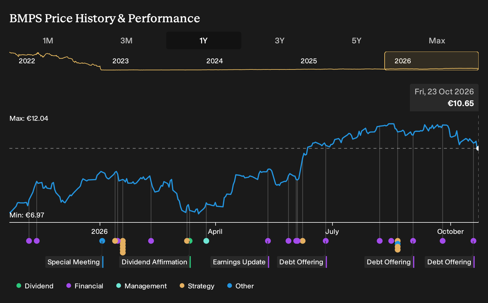This screenshot has height=303, width=488.
Task: Click the purple Financial marker below July
Action: click(x=326, y=241)
